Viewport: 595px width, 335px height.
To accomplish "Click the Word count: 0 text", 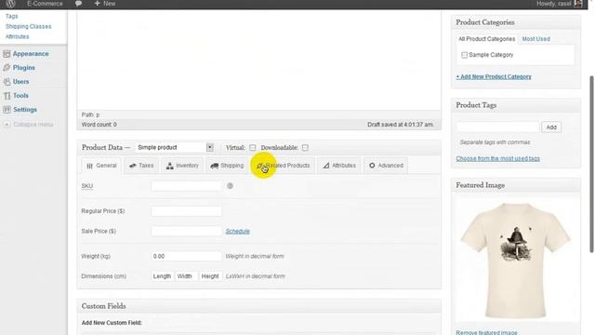I will (99, 125).
